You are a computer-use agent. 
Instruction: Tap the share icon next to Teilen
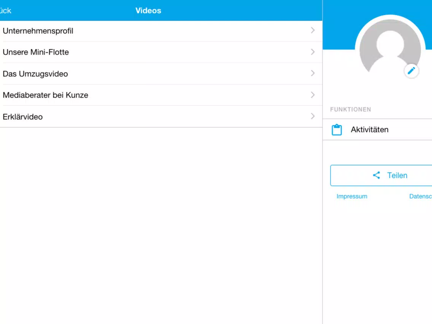click(x=376, y=175)
